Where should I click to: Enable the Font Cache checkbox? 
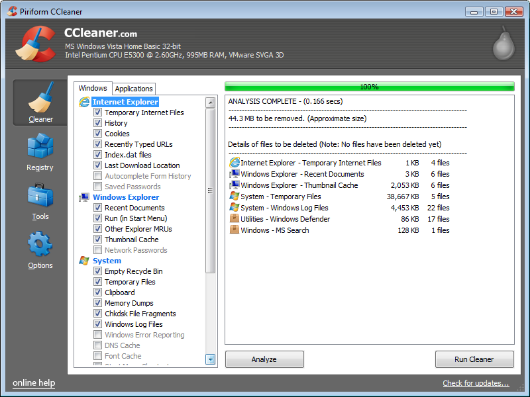(x=97, y=355)
